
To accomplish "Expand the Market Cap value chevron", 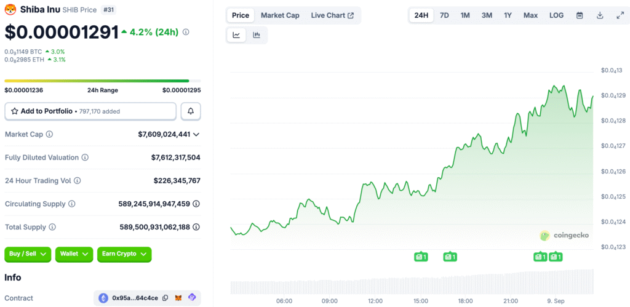I will tap(196, 134).
